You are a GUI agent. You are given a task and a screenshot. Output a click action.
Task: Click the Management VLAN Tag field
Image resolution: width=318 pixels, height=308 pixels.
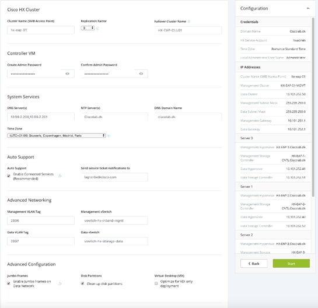(41, 220)
